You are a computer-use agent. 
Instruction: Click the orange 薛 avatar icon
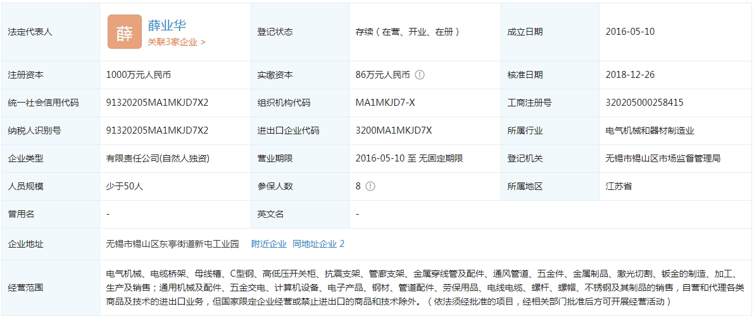coord(125,32)
